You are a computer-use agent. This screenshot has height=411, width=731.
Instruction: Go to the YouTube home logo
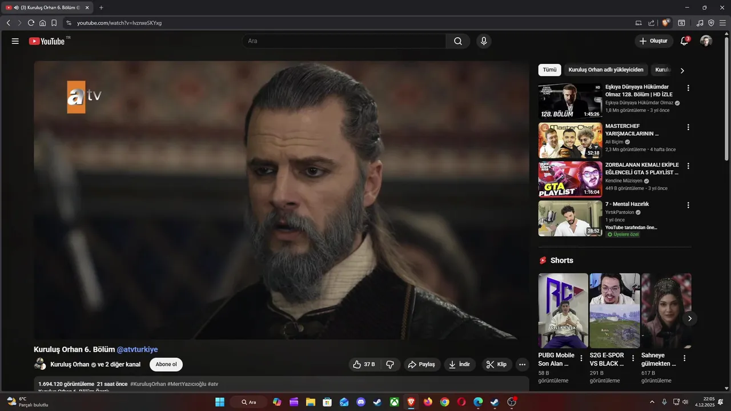point(47,41)
